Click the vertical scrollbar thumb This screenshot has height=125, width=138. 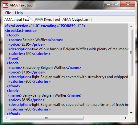point(131,52)
